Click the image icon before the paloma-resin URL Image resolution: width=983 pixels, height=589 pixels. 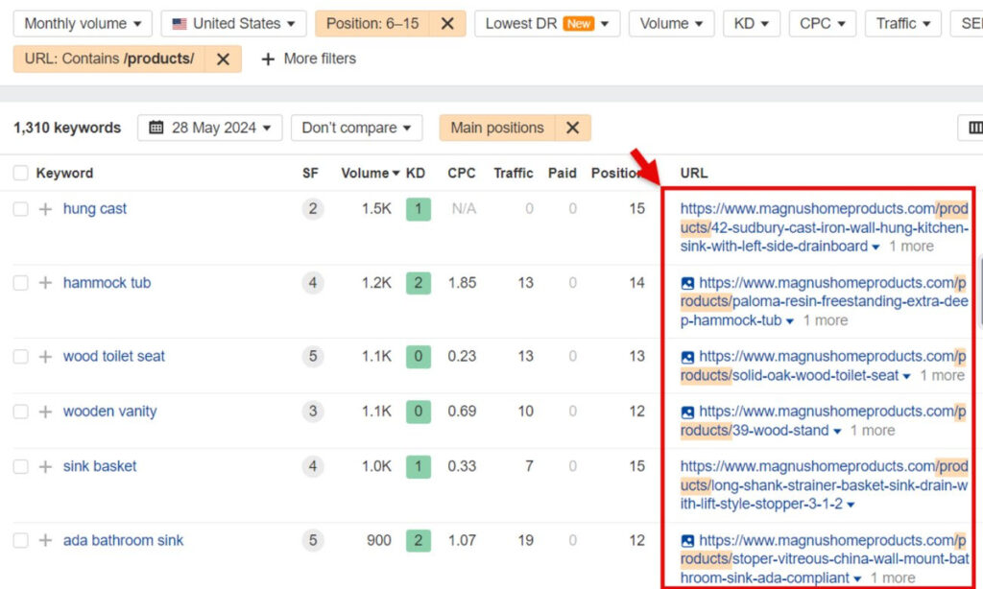[x=687, y=283]
